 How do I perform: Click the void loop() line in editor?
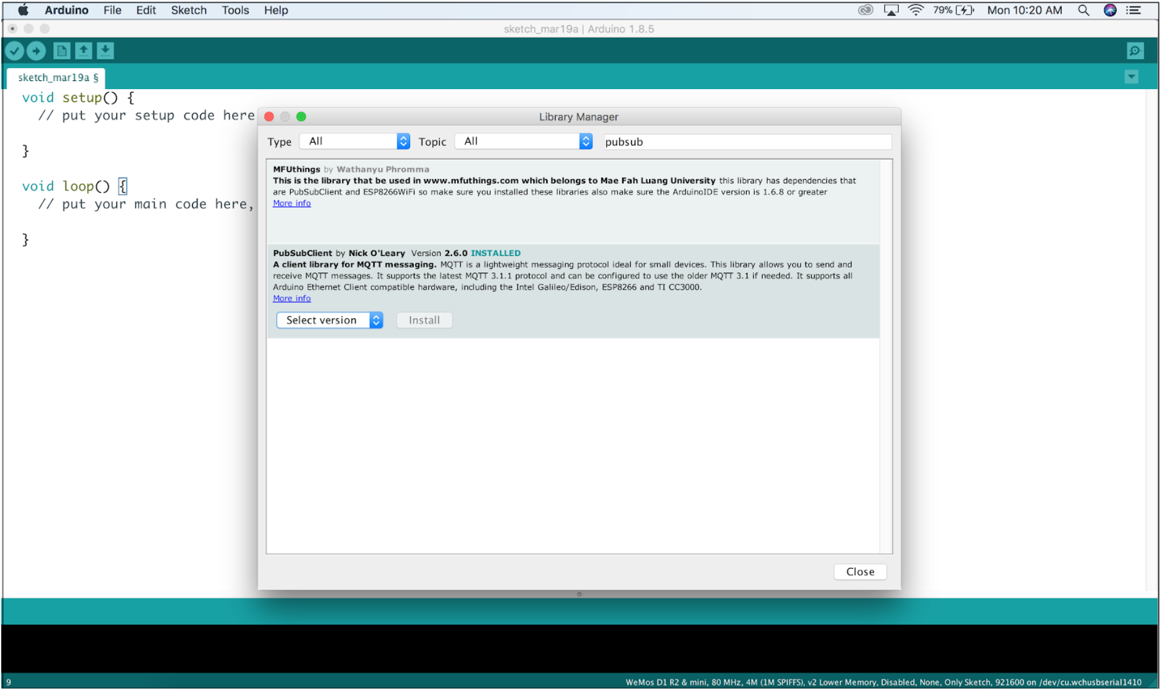pyautogui.click(x=74, y=186)
